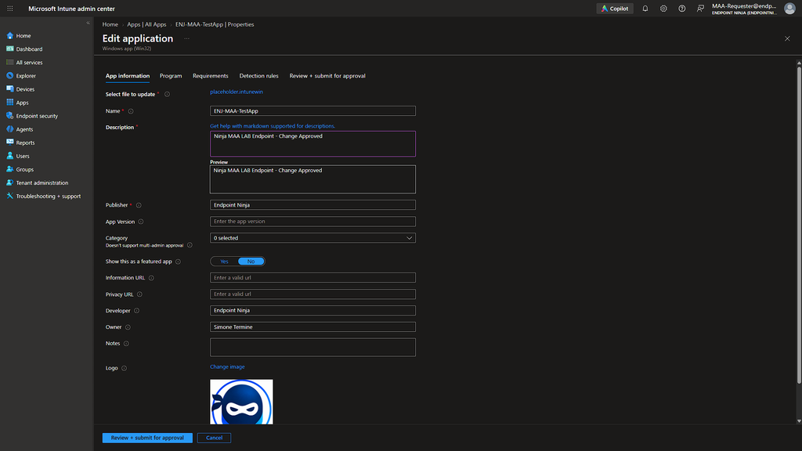This screenshot has height=451, width=802.
Task: Open Apps from the sidebar icon
Action: tap(9, 103)
